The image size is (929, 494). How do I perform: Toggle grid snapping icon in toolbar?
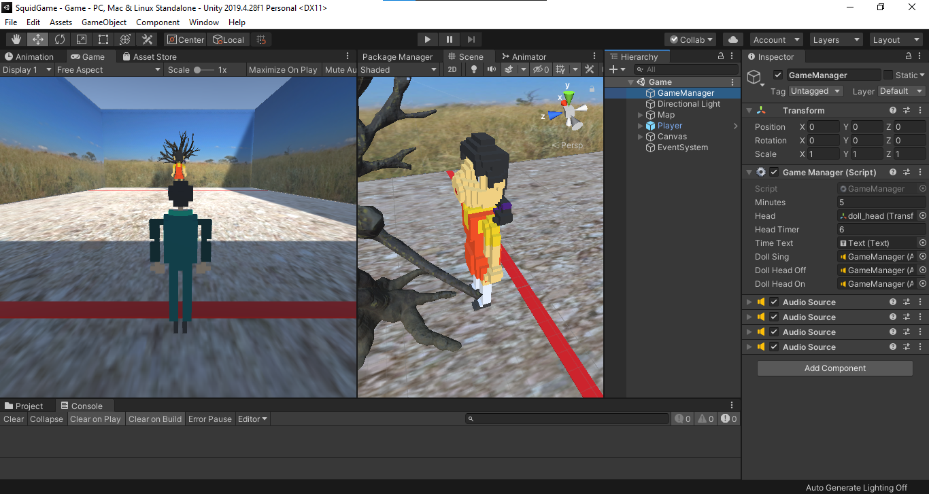coord(261,39)
